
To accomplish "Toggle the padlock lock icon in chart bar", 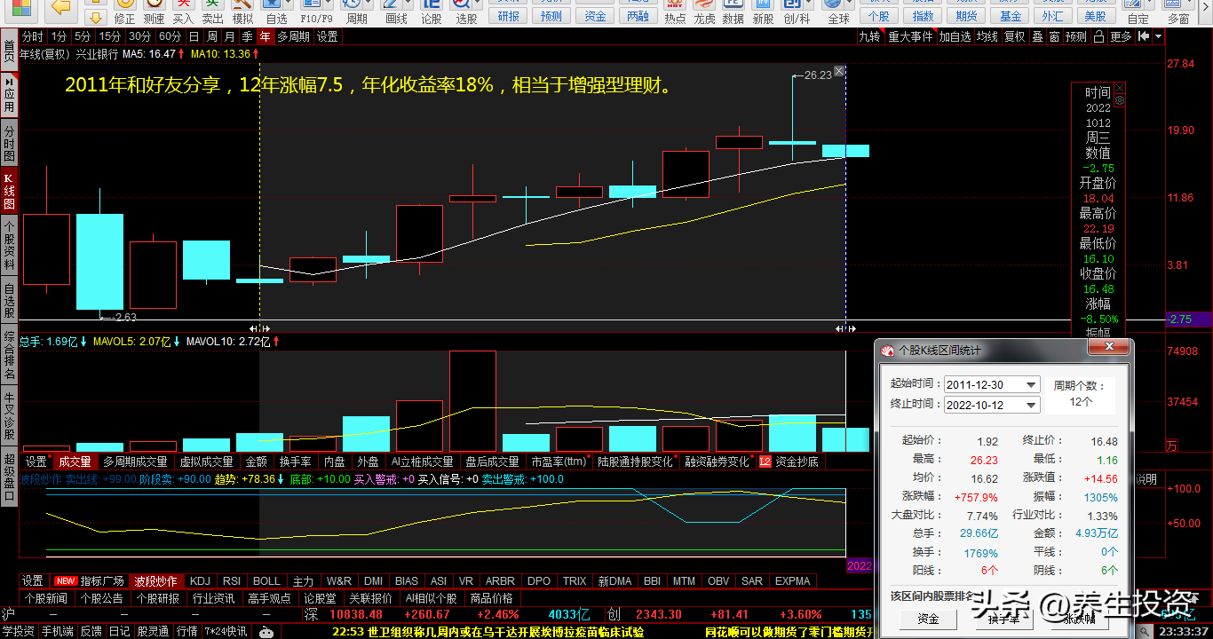I will click(x=1099, y=36).
